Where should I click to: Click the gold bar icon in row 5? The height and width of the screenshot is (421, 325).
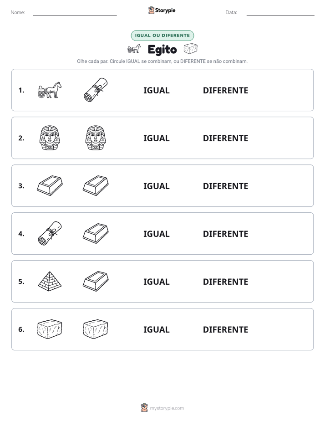[96, 281]
